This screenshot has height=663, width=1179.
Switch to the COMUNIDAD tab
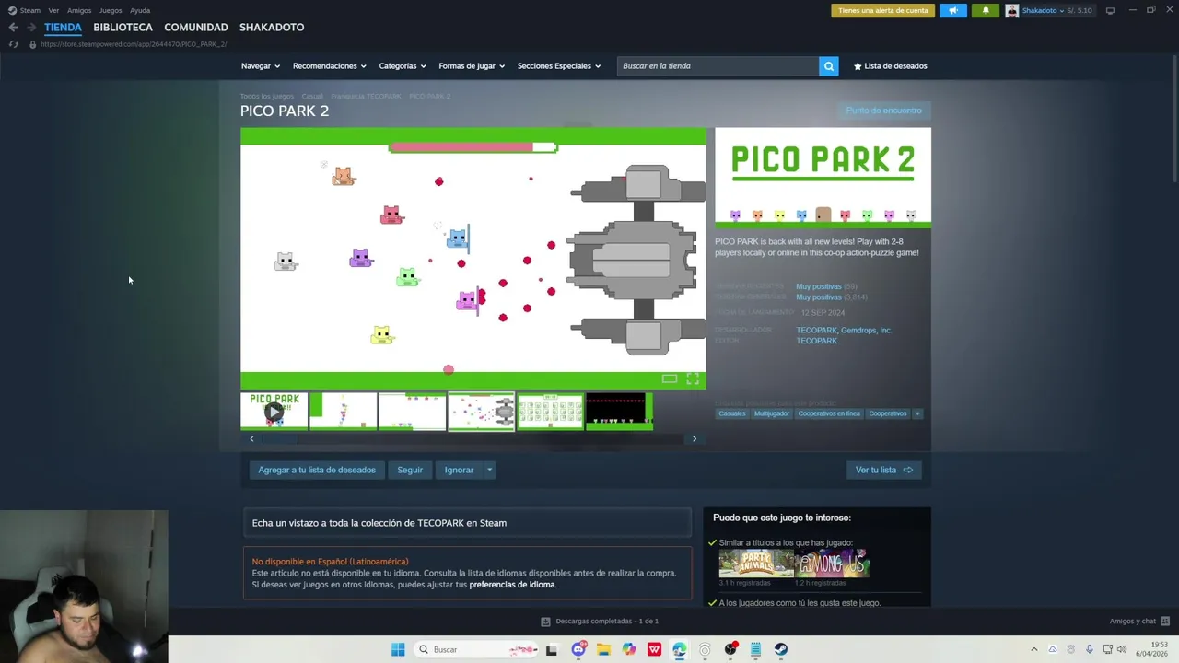pyautogui.click(x=196, y=28)
